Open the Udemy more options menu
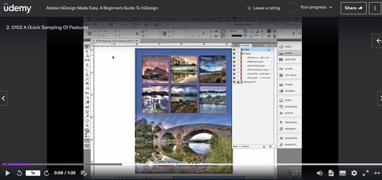The image size is (382, 180). click(x=375, y=8)
